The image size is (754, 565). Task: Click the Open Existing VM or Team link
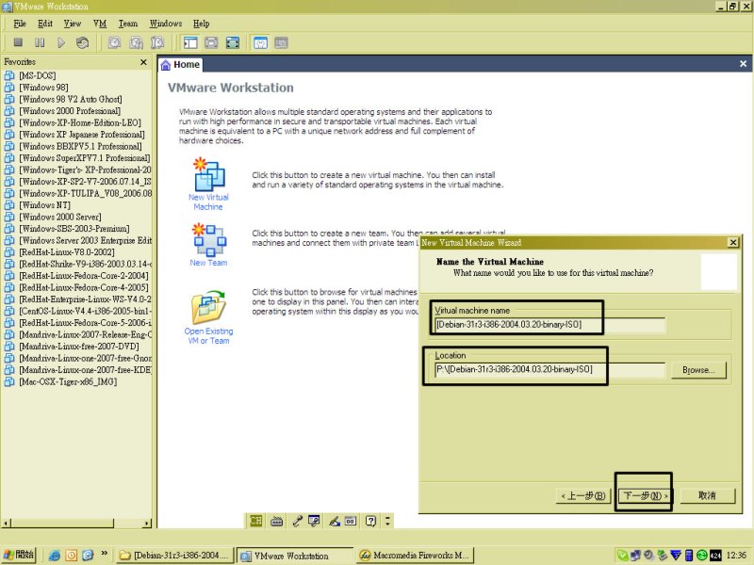(208, 336)
